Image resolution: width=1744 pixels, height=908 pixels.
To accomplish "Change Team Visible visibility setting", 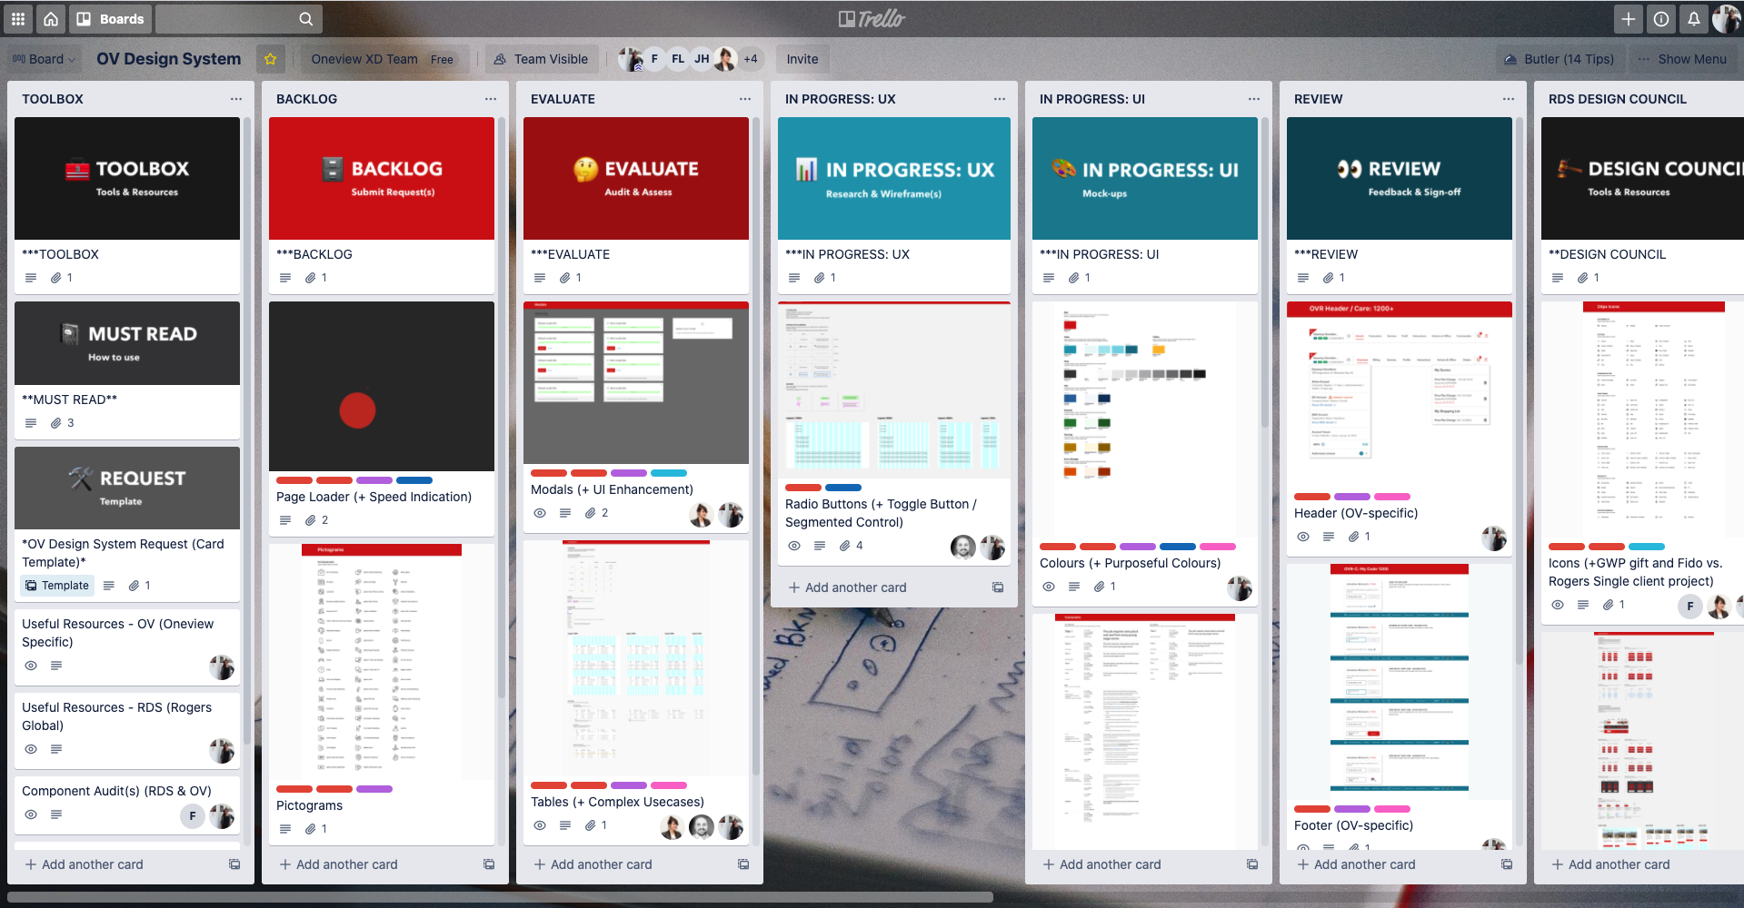I will click(541, 59).
